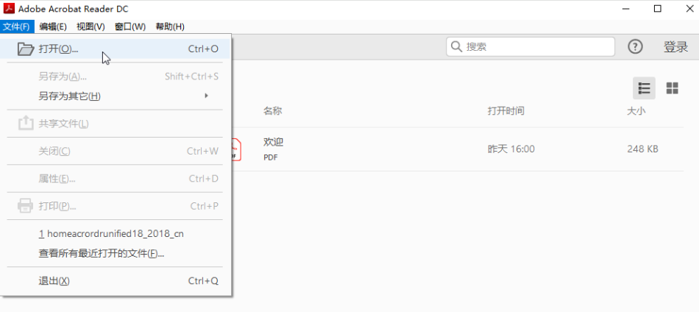The height and width of the screenshot is (312, 699).
Task: Choose 退出(X) to quit Reader
Action: [x=116, y=281]
